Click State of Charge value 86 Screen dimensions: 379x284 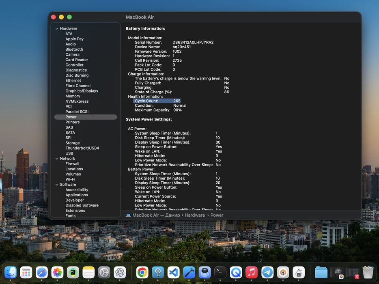click(227, 92)
